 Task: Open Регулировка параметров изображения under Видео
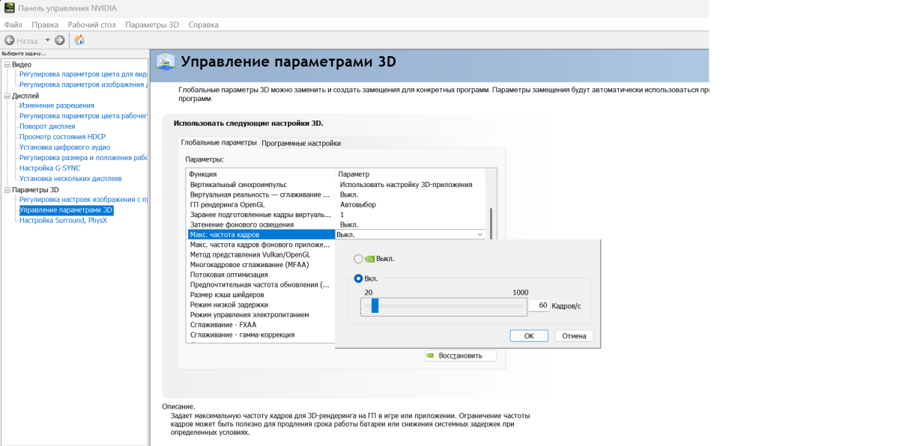click(83, 85)
